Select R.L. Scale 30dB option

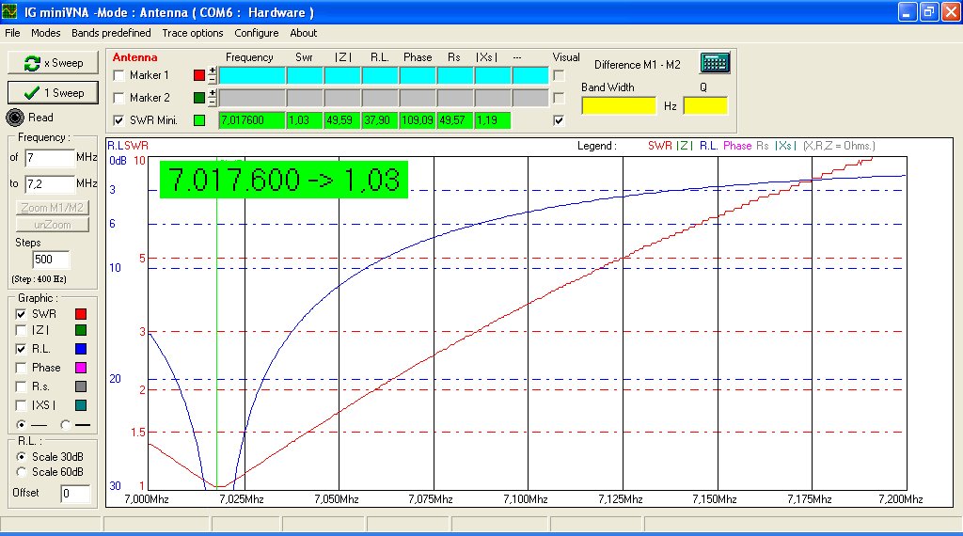point(22,457)
